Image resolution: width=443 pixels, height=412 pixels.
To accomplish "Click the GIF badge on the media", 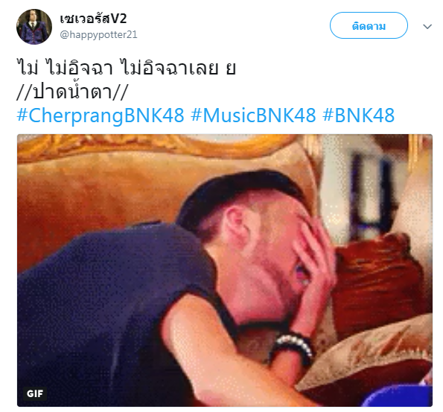I will 35,393.
